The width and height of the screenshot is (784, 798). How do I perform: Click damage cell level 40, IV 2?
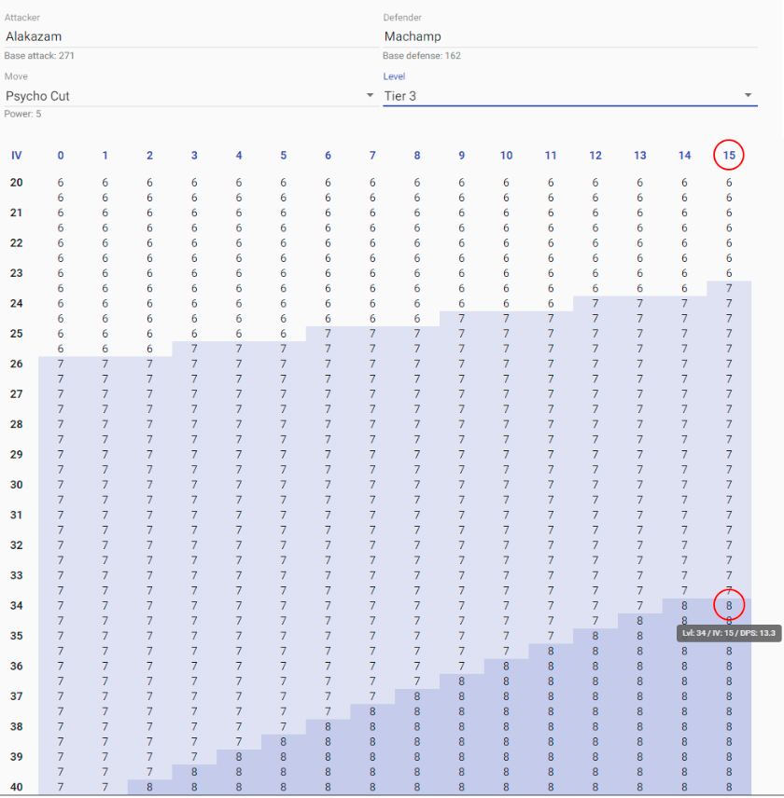[149, 788]
